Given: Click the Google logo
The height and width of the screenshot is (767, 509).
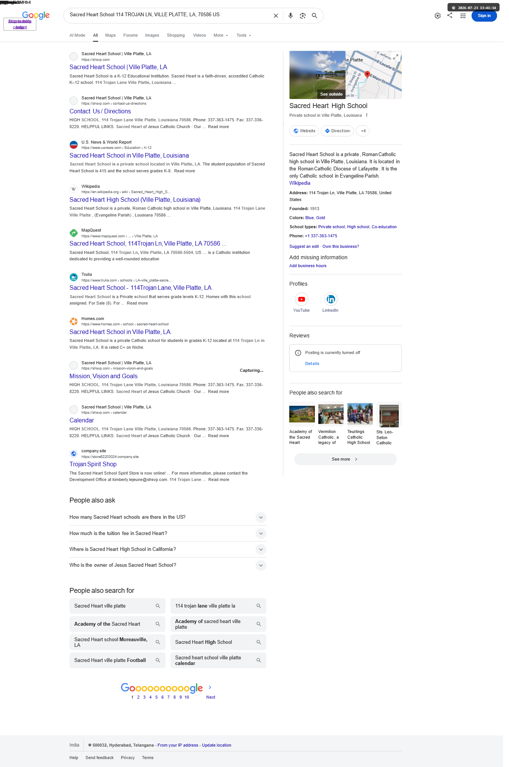Looking at the screenshot, I should pos(36,15).
